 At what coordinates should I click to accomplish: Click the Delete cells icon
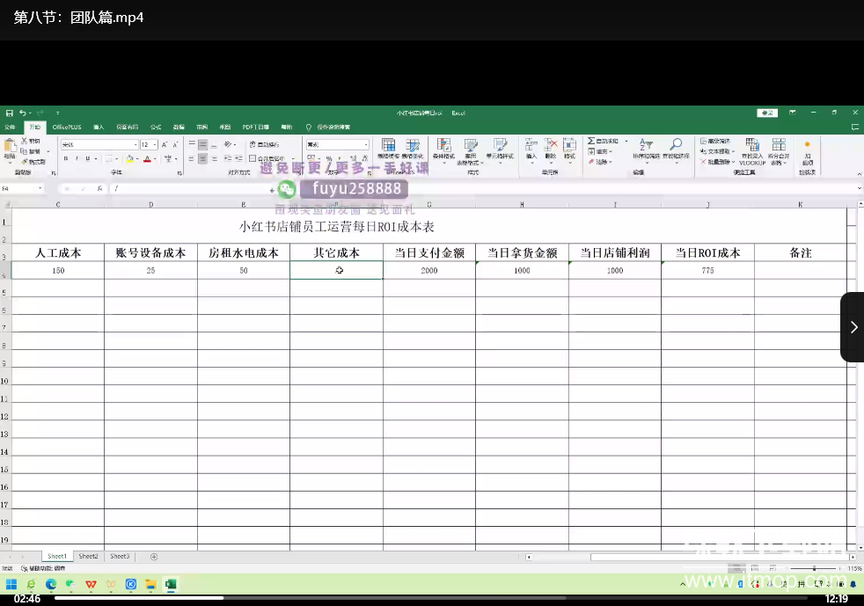click(x=551, y=147)
